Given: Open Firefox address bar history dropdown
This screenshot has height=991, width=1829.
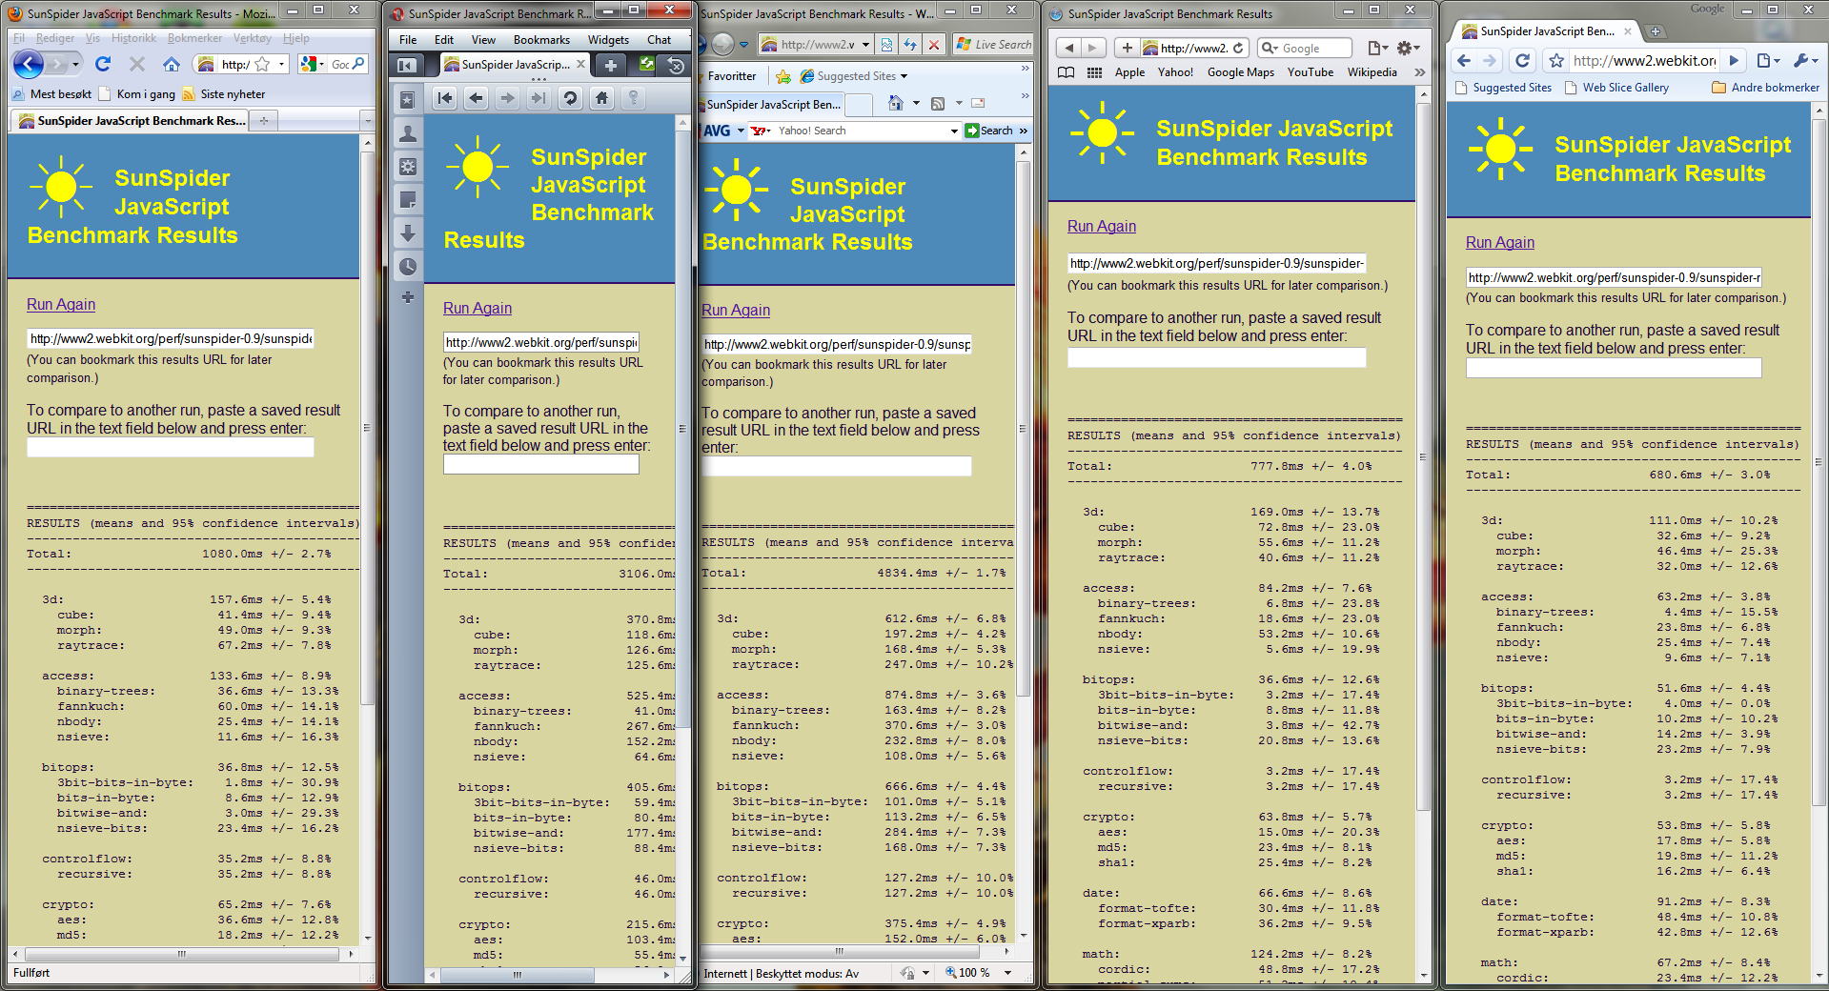Looking at the screenshot, I should pyautogui.click(x=281, y=64).
